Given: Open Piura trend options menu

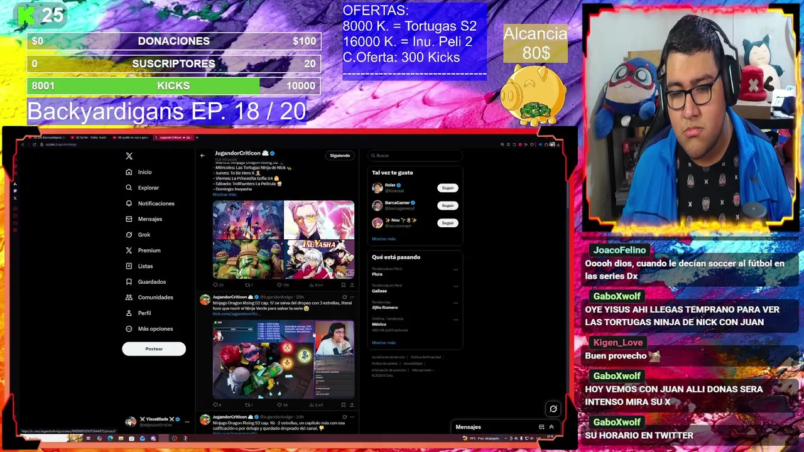Looking at the screenshot, I should pyautogui.click(x=456, y=270).
